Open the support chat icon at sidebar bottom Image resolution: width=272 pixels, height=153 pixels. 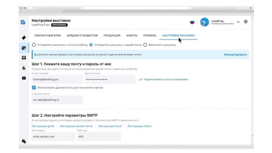(x=24, y=141)
